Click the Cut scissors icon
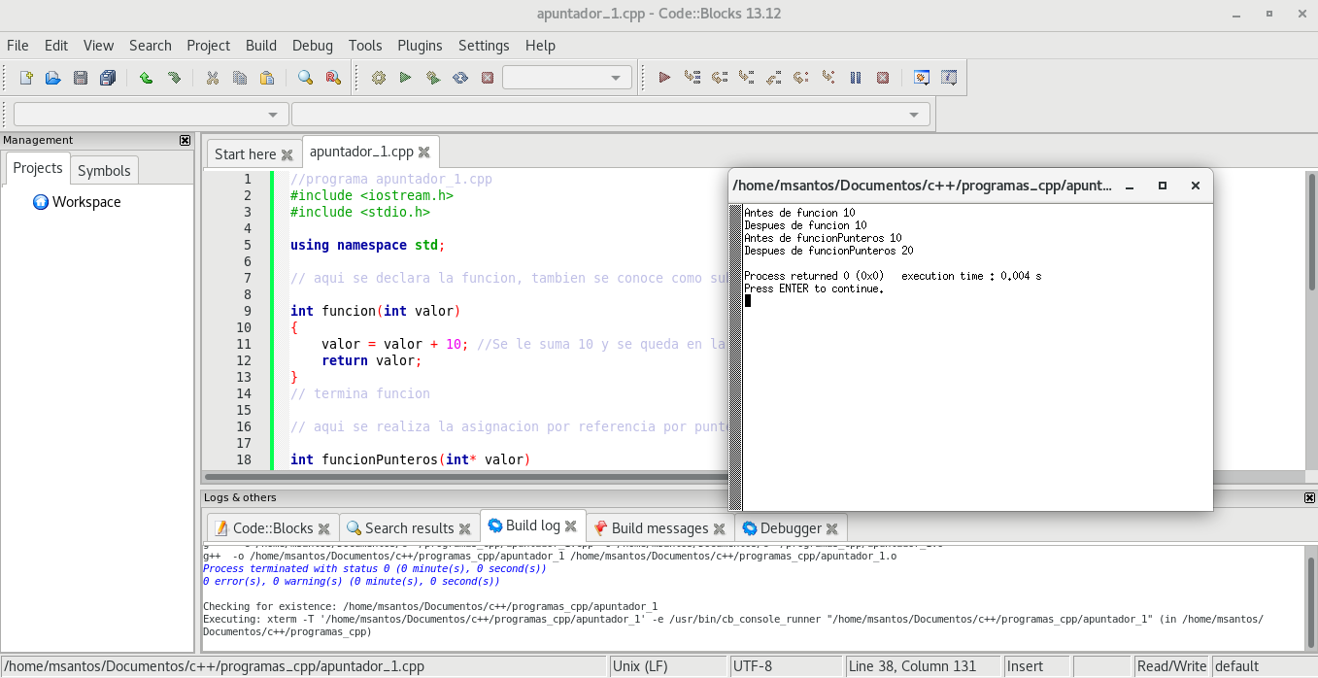The width and height of the screenshot is (1318, 678). (x=212, y=78)
